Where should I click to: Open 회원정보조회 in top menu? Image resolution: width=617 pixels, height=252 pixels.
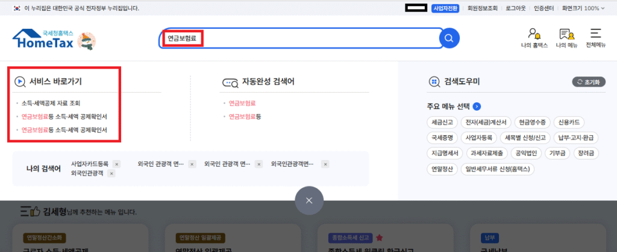pyautogui.click(x=483, y=8)
